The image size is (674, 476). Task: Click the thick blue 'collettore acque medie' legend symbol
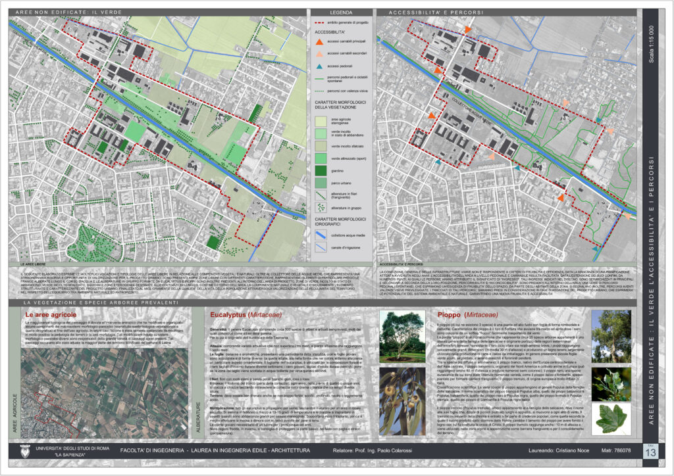click(321, 235)
